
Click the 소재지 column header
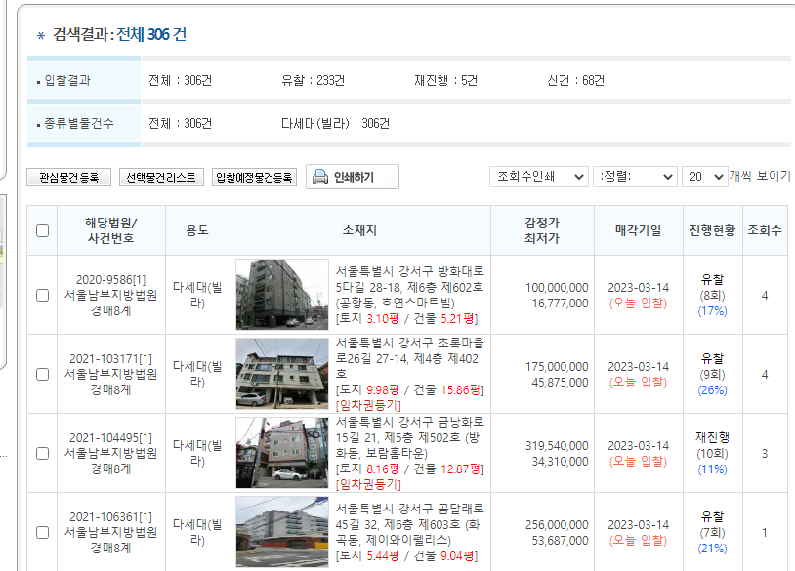(x=360, y=230)
